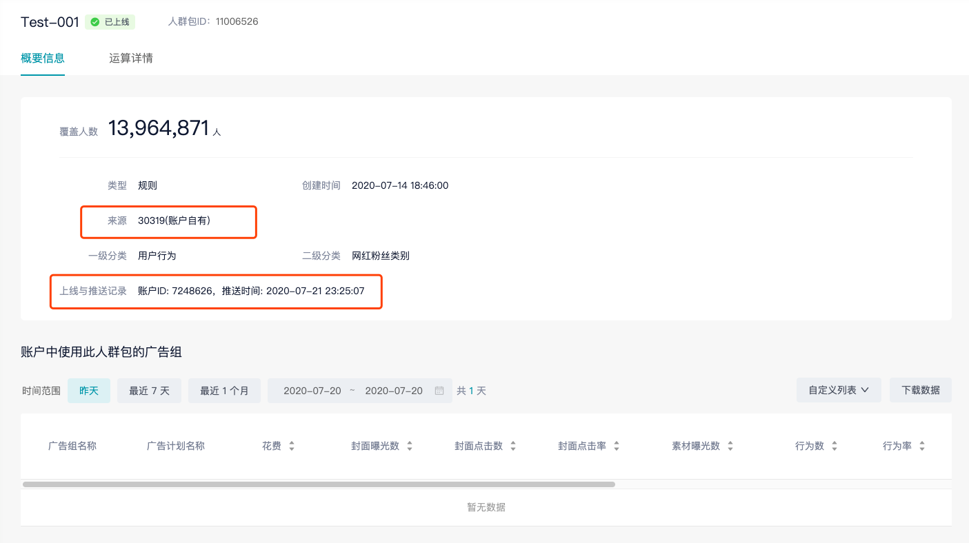Open the start date field 2020-07-20
969x543 pixels.
coord(312,391)
